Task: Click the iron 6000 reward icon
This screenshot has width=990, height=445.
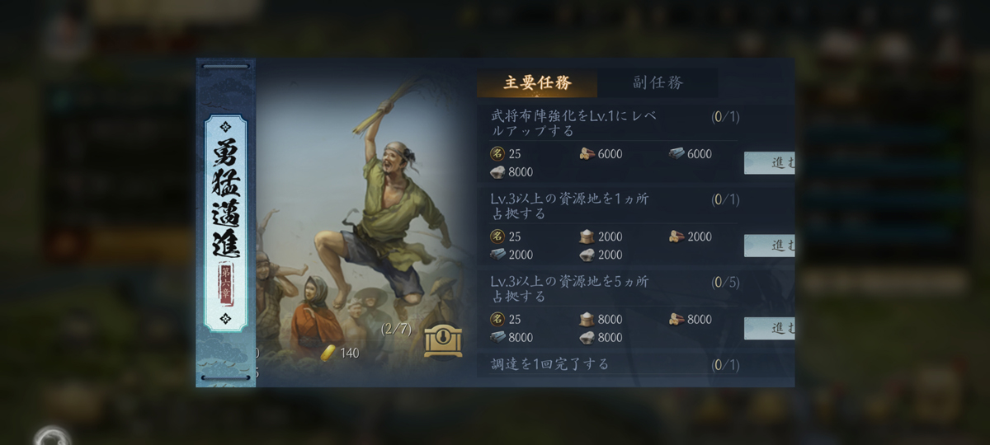Action: pyautogui.click(x=676, y=154)
